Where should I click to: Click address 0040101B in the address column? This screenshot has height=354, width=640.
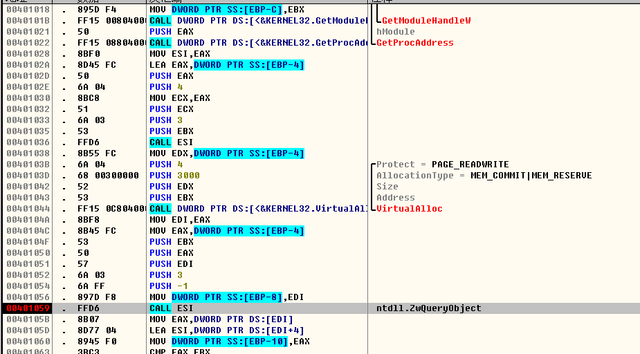coord(28,20)
